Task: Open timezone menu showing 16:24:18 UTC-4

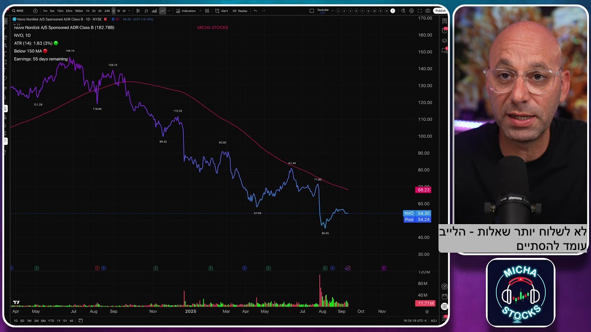Action: 414,320
